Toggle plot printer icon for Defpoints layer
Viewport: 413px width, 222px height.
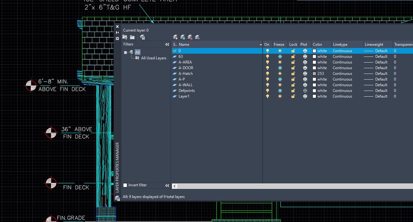coord(305,91)
